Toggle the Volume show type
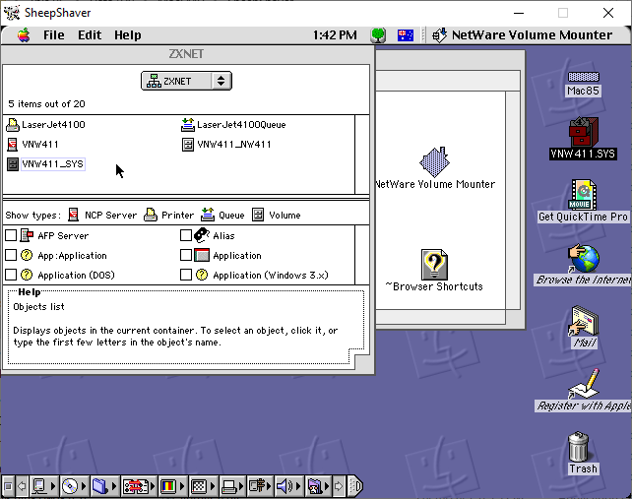632x499 pixels. pyautogui.click(x=277, y=215)
